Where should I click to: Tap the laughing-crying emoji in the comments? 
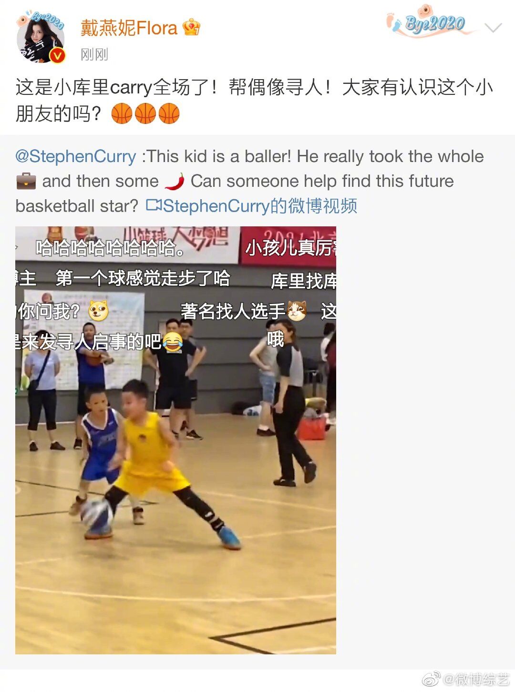tap(173, 342)
